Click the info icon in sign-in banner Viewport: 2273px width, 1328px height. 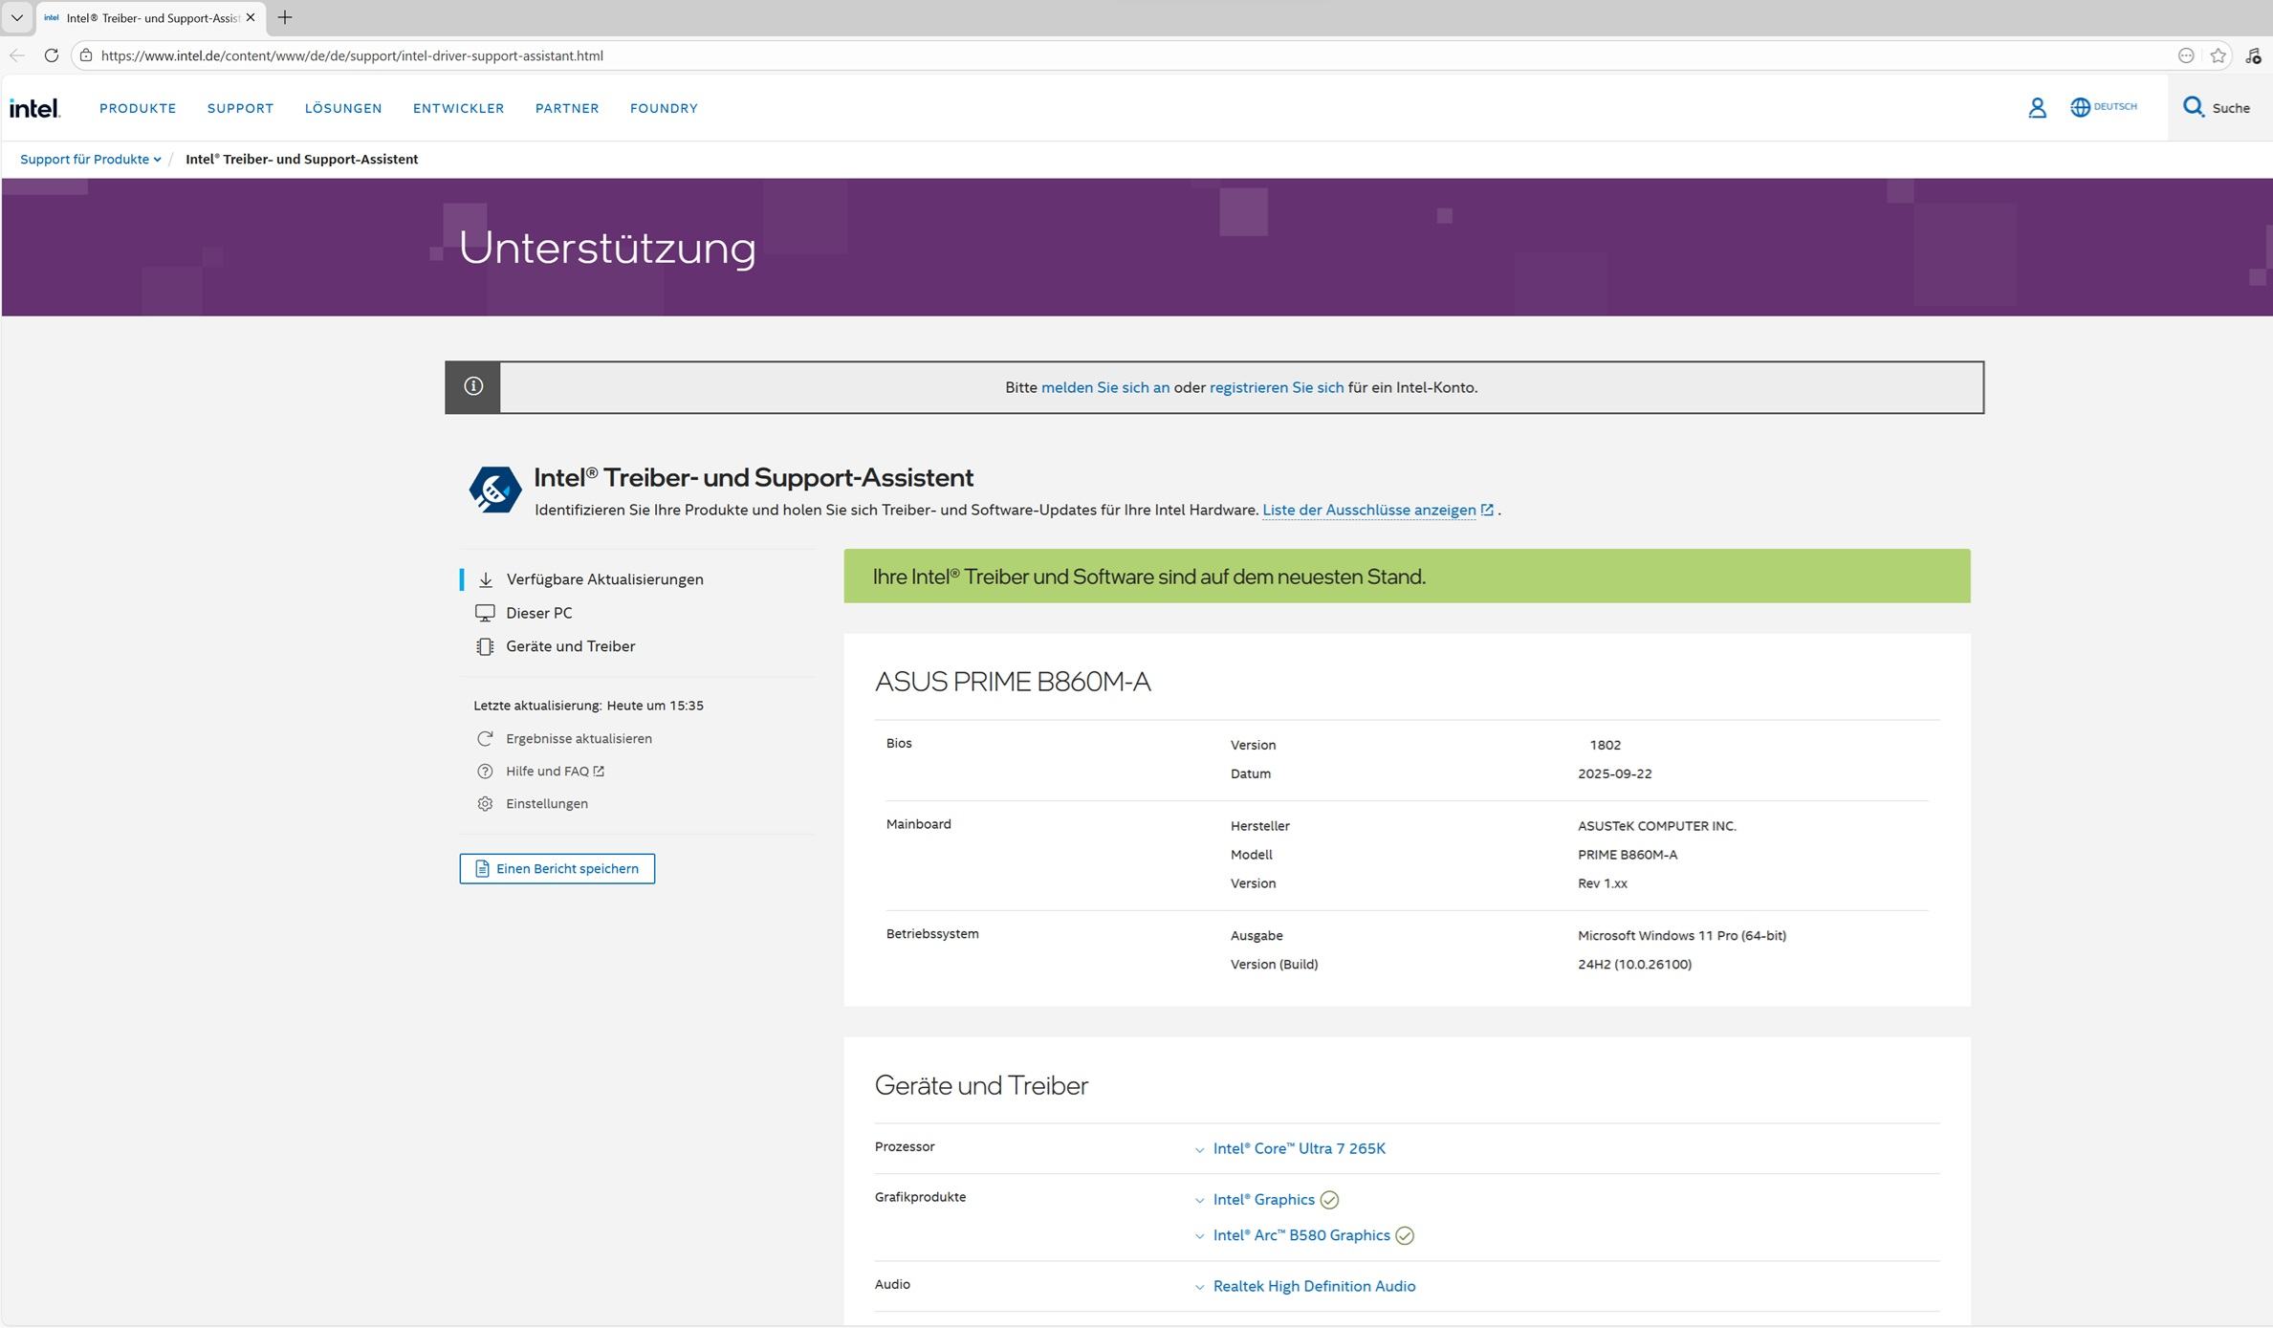[473, 386]
